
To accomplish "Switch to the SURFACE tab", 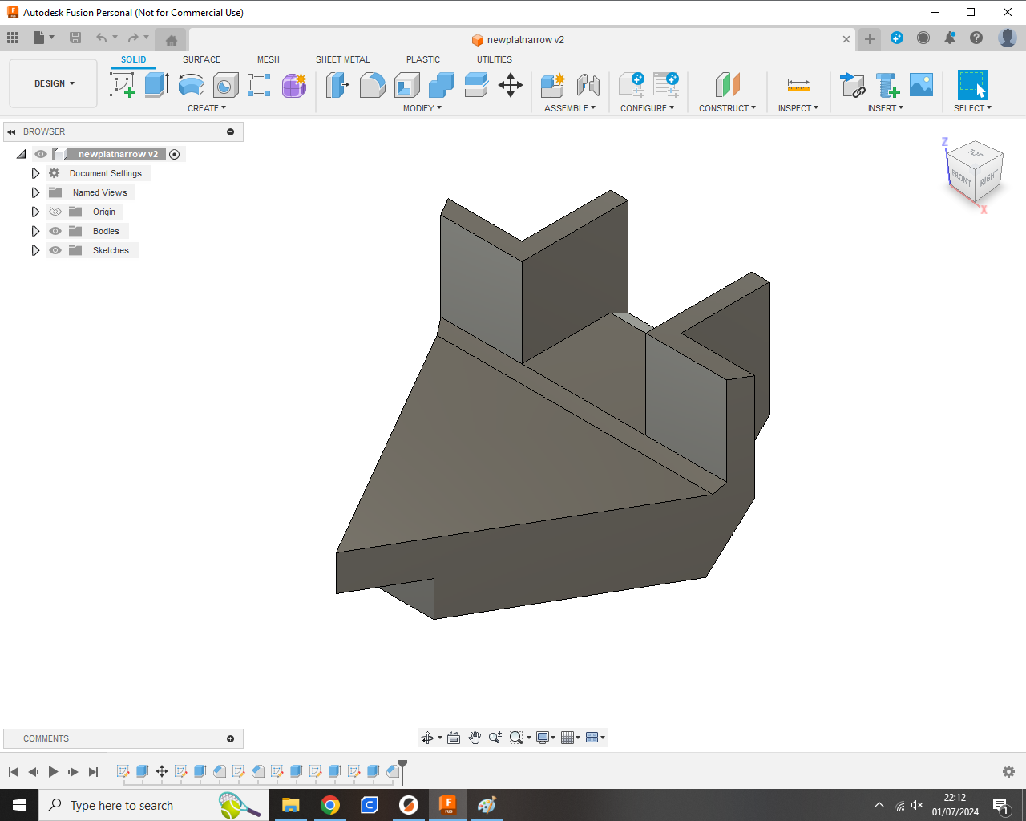I will (201, 59).
